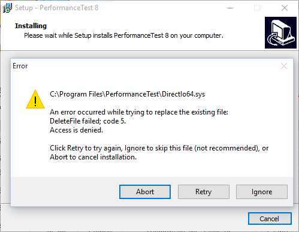Retry replacing the DirectIo64.sys file
The image size is (299, 232).
204,192
